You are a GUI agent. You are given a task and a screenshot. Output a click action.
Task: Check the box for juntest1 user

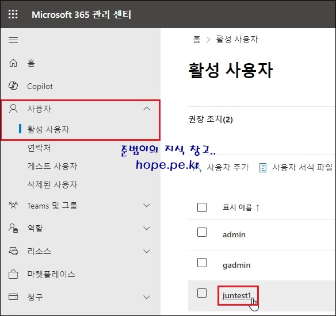tap(201, 293)
